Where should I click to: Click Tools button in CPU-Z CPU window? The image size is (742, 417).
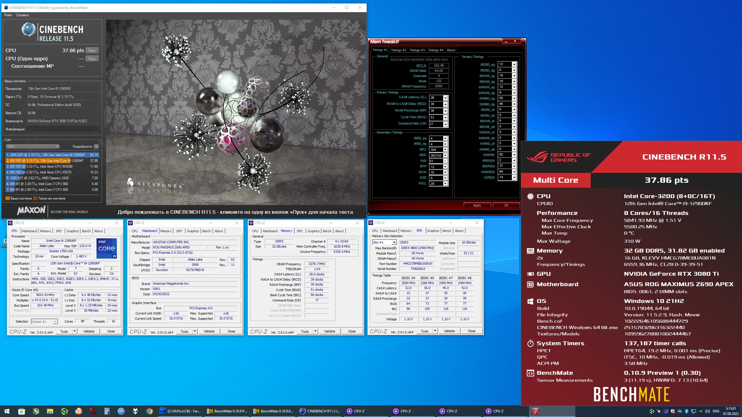(64, 331)
